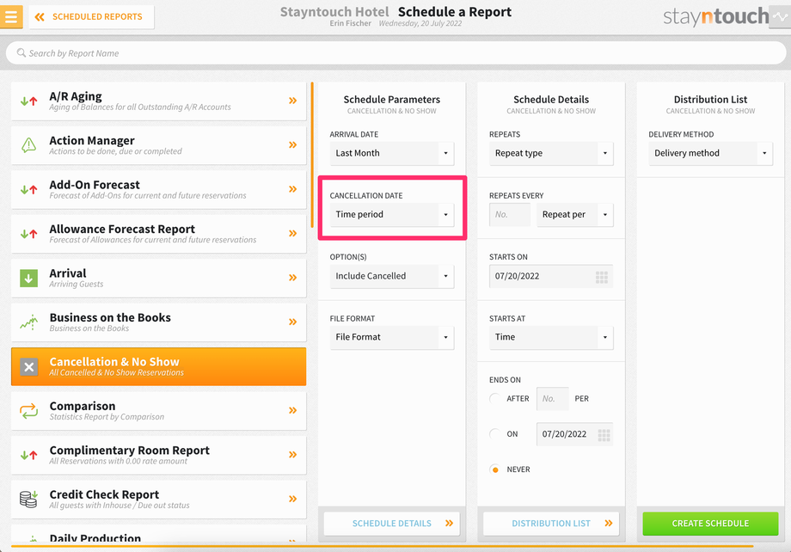
Task: Expand A/R Aging using its chevron
Action: point(292,101)
